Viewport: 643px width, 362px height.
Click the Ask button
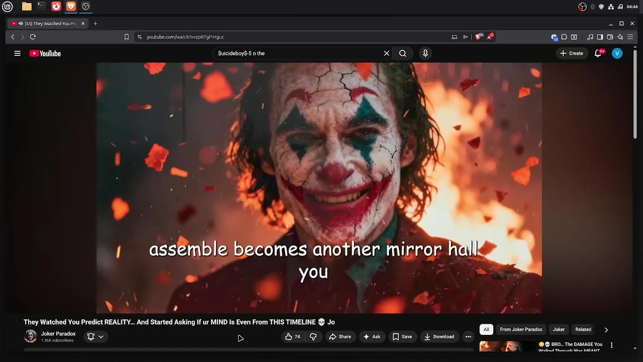pyautogui.click(x=372, y=337)
